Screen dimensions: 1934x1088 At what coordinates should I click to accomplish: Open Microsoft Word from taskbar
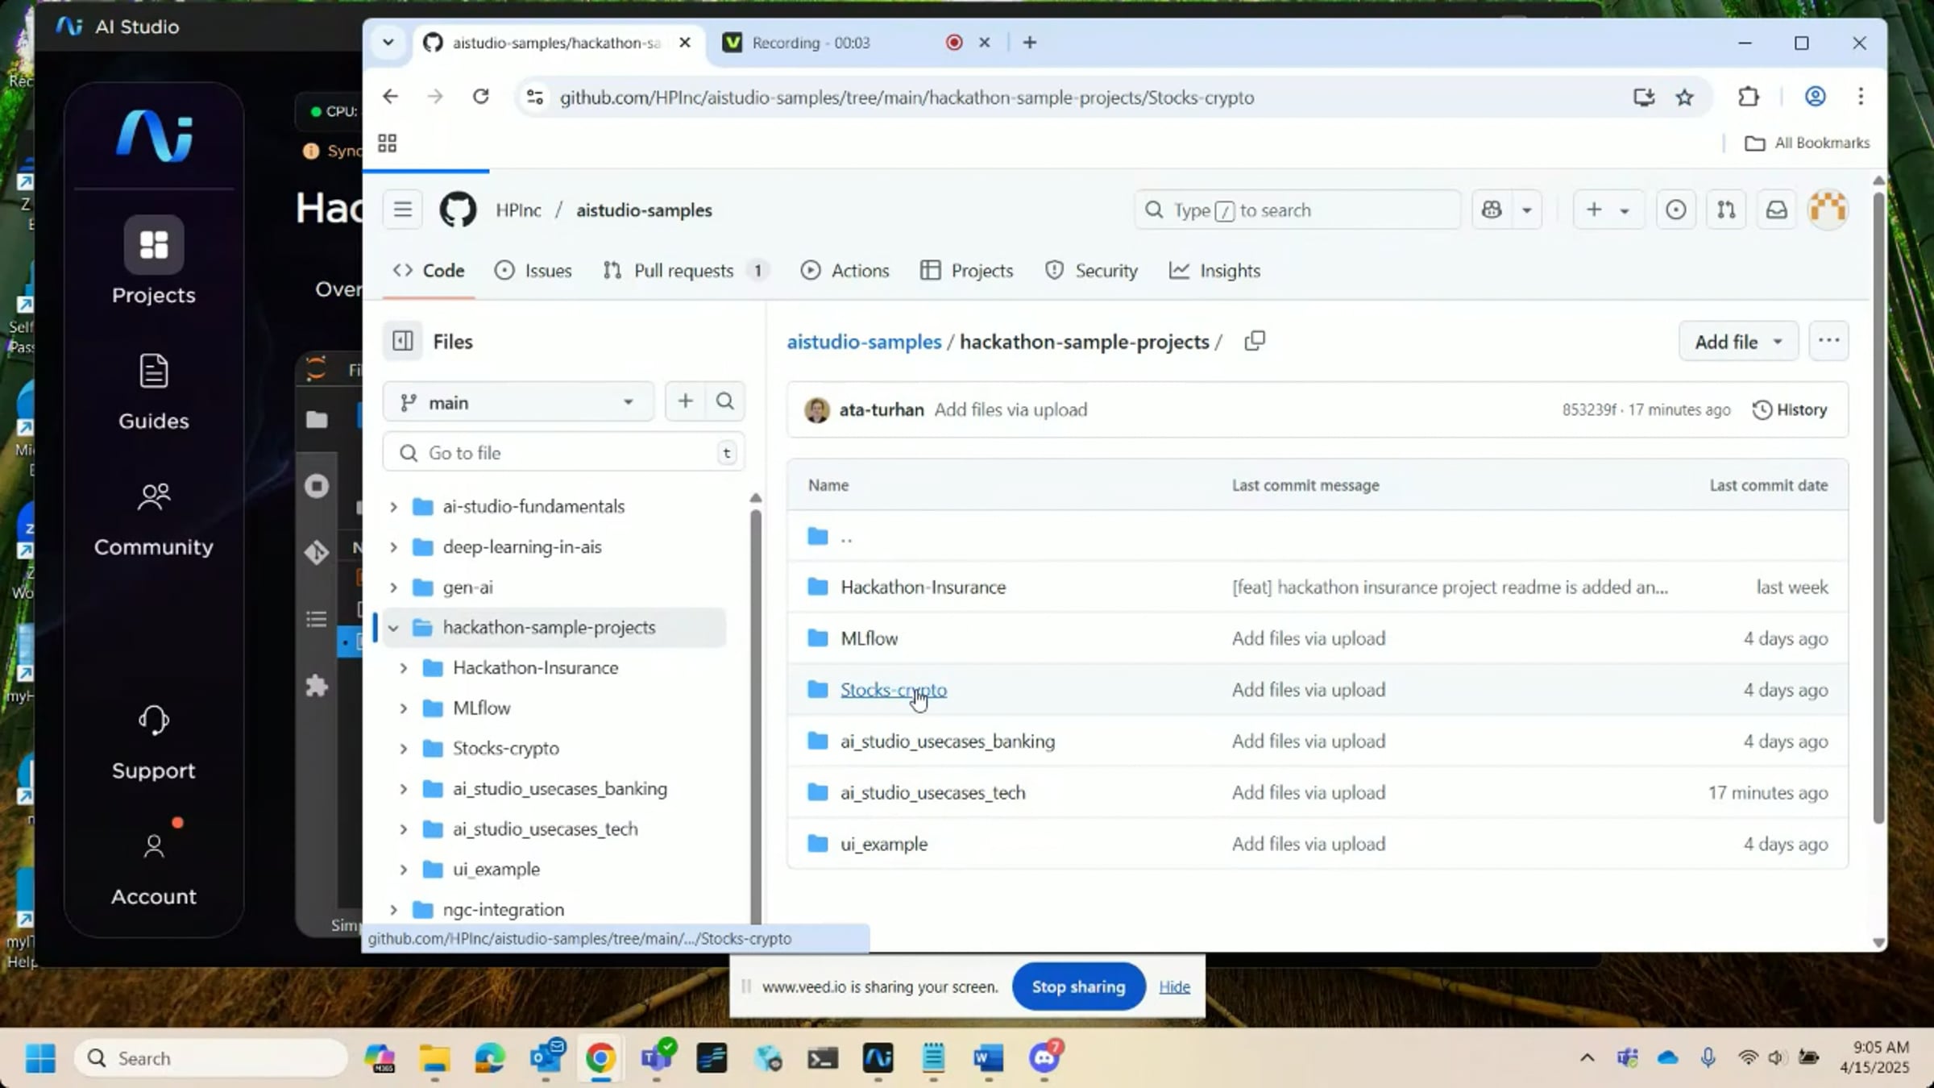(x=988, y=1058)
